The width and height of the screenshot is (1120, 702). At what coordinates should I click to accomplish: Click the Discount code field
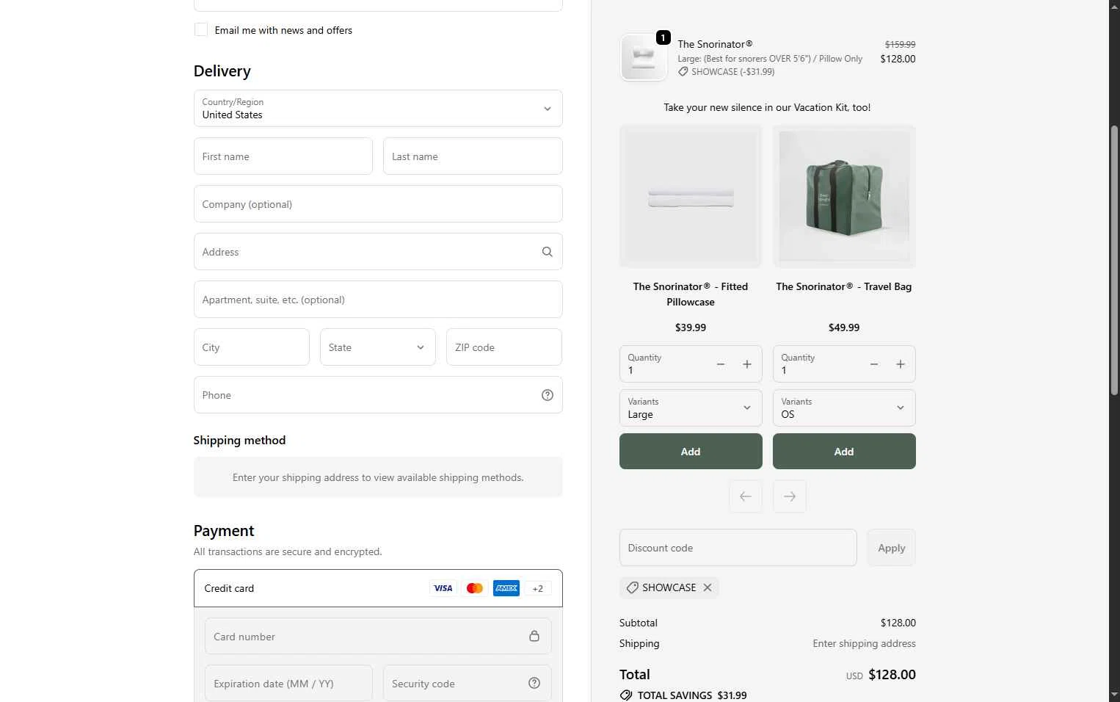(x=738, y=548)
